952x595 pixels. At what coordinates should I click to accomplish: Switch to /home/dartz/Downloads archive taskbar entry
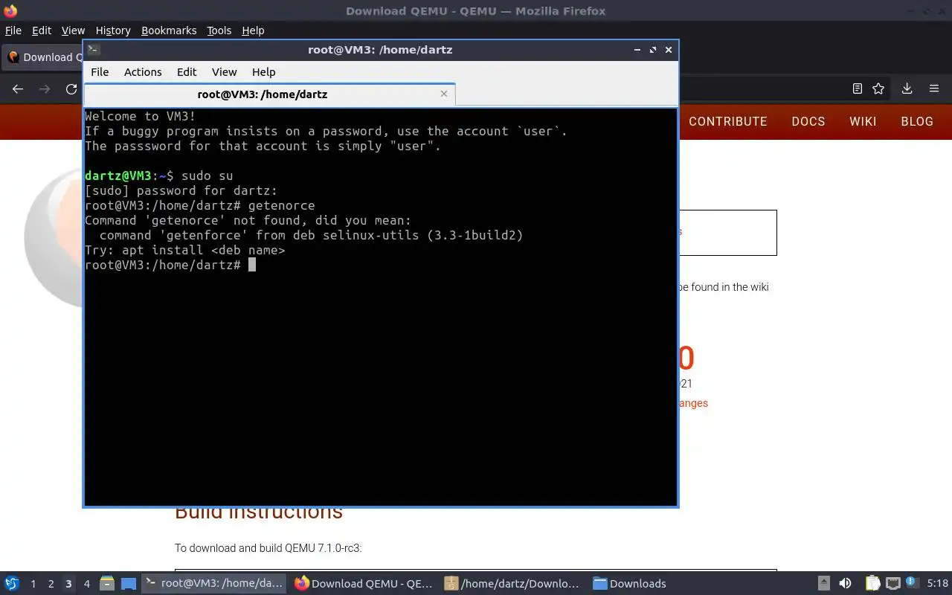click(513, 583)
